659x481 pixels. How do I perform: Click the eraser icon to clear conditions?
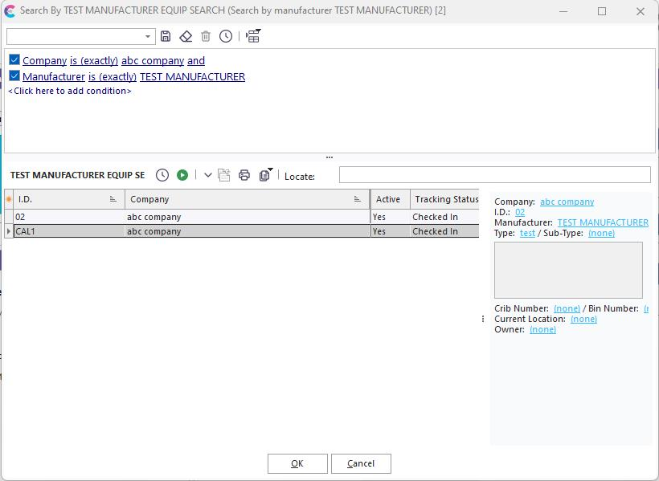coord(186,36)
